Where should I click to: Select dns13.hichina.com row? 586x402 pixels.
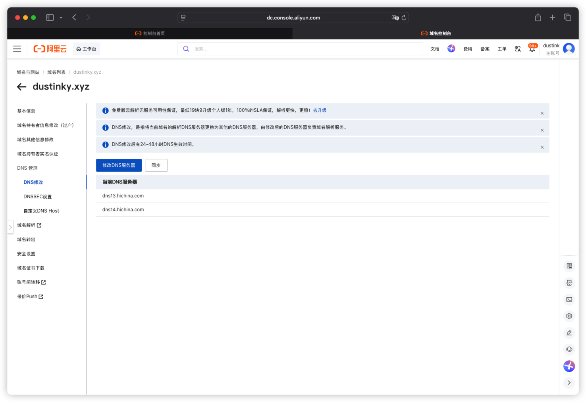coord(323,196)
